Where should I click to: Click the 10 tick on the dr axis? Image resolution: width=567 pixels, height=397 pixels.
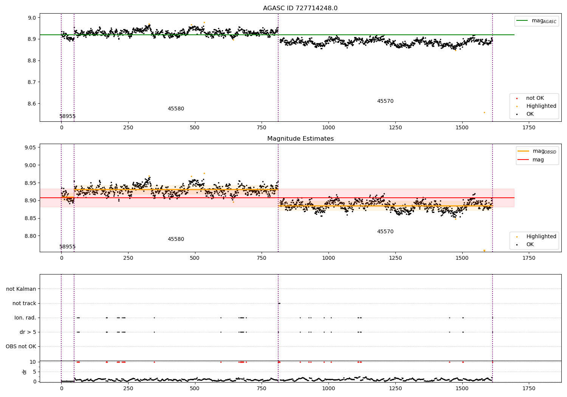(x=33, y=362)
